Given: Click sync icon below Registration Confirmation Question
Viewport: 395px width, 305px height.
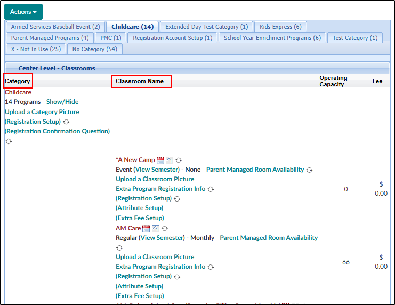Looking at the screenshot, I should point(9,141).
